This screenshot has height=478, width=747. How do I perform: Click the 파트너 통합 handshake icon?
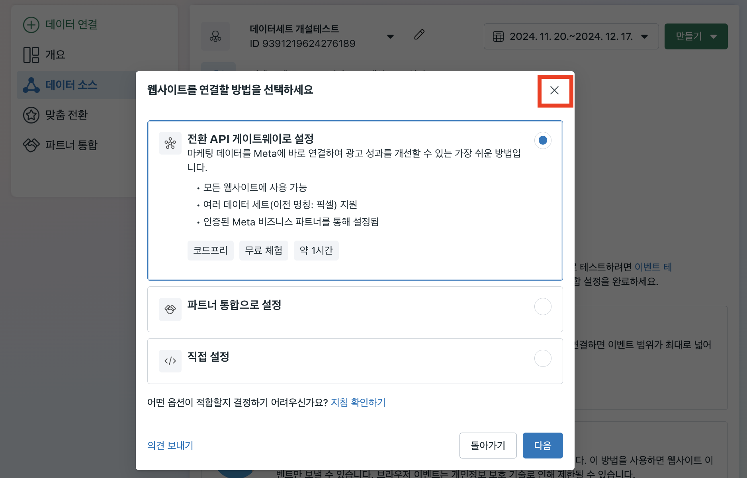click(31, 145)
